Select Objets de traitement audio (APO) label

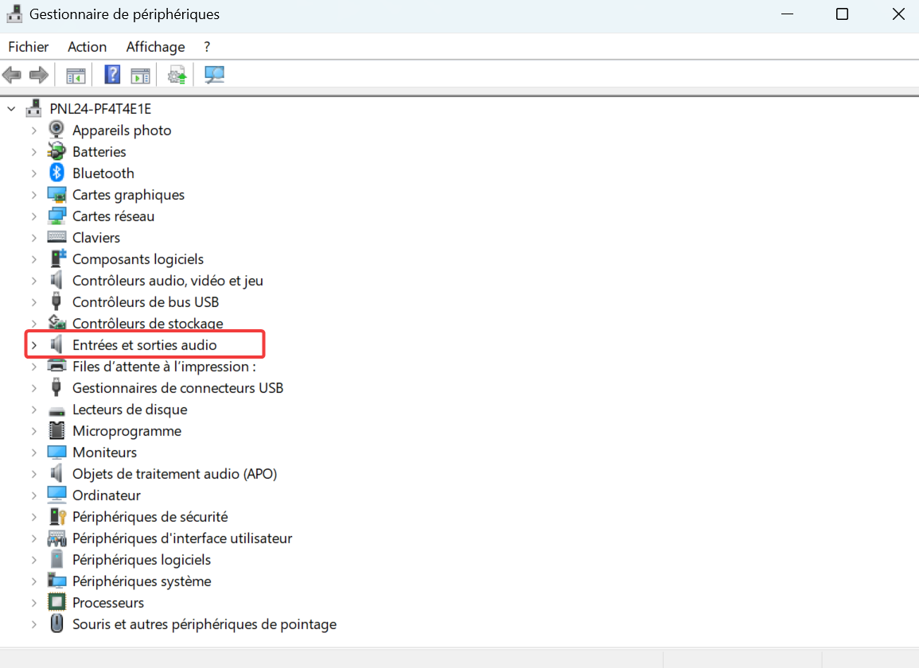(x=175, y=473)
